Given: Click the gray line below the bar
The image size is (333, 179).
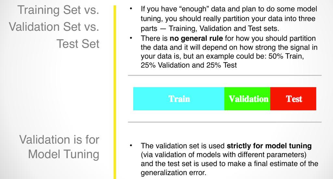Looking at the screenshot, I should (x=225, y=122).
